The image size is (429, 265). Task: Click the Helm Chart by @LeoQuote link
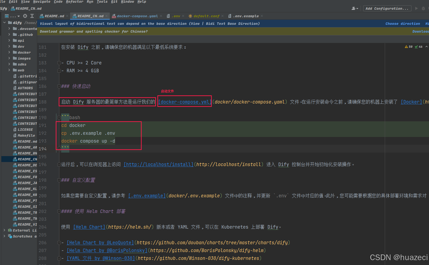pyautogui.click(x=100, y=243)
